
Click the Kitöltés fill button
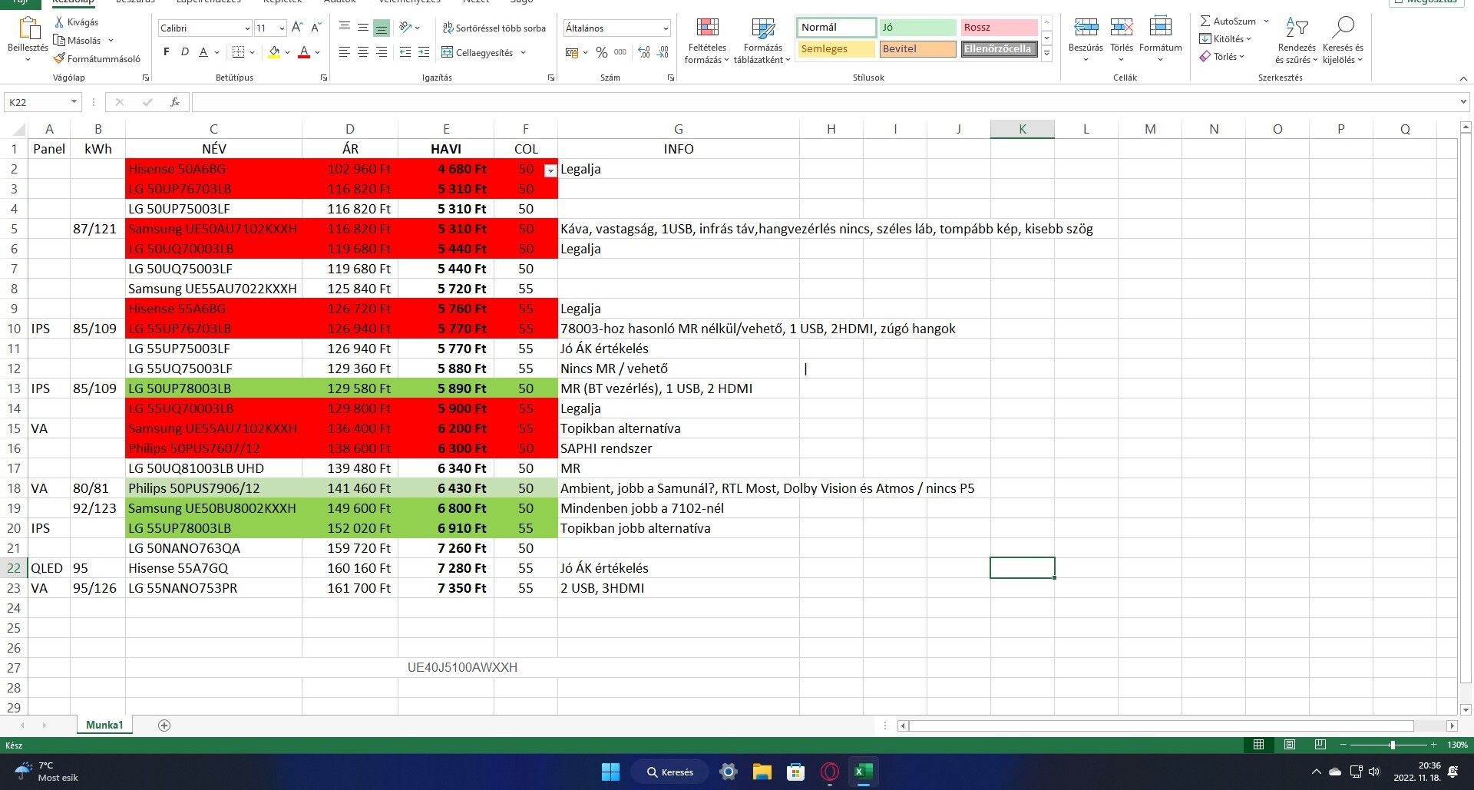tap(1225, 38)
